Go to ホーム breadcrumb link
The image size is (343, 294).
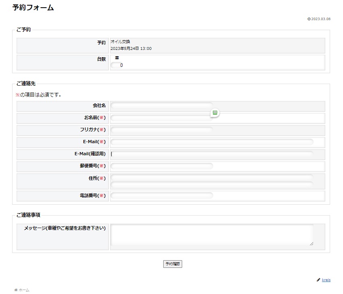coord(24,290)
